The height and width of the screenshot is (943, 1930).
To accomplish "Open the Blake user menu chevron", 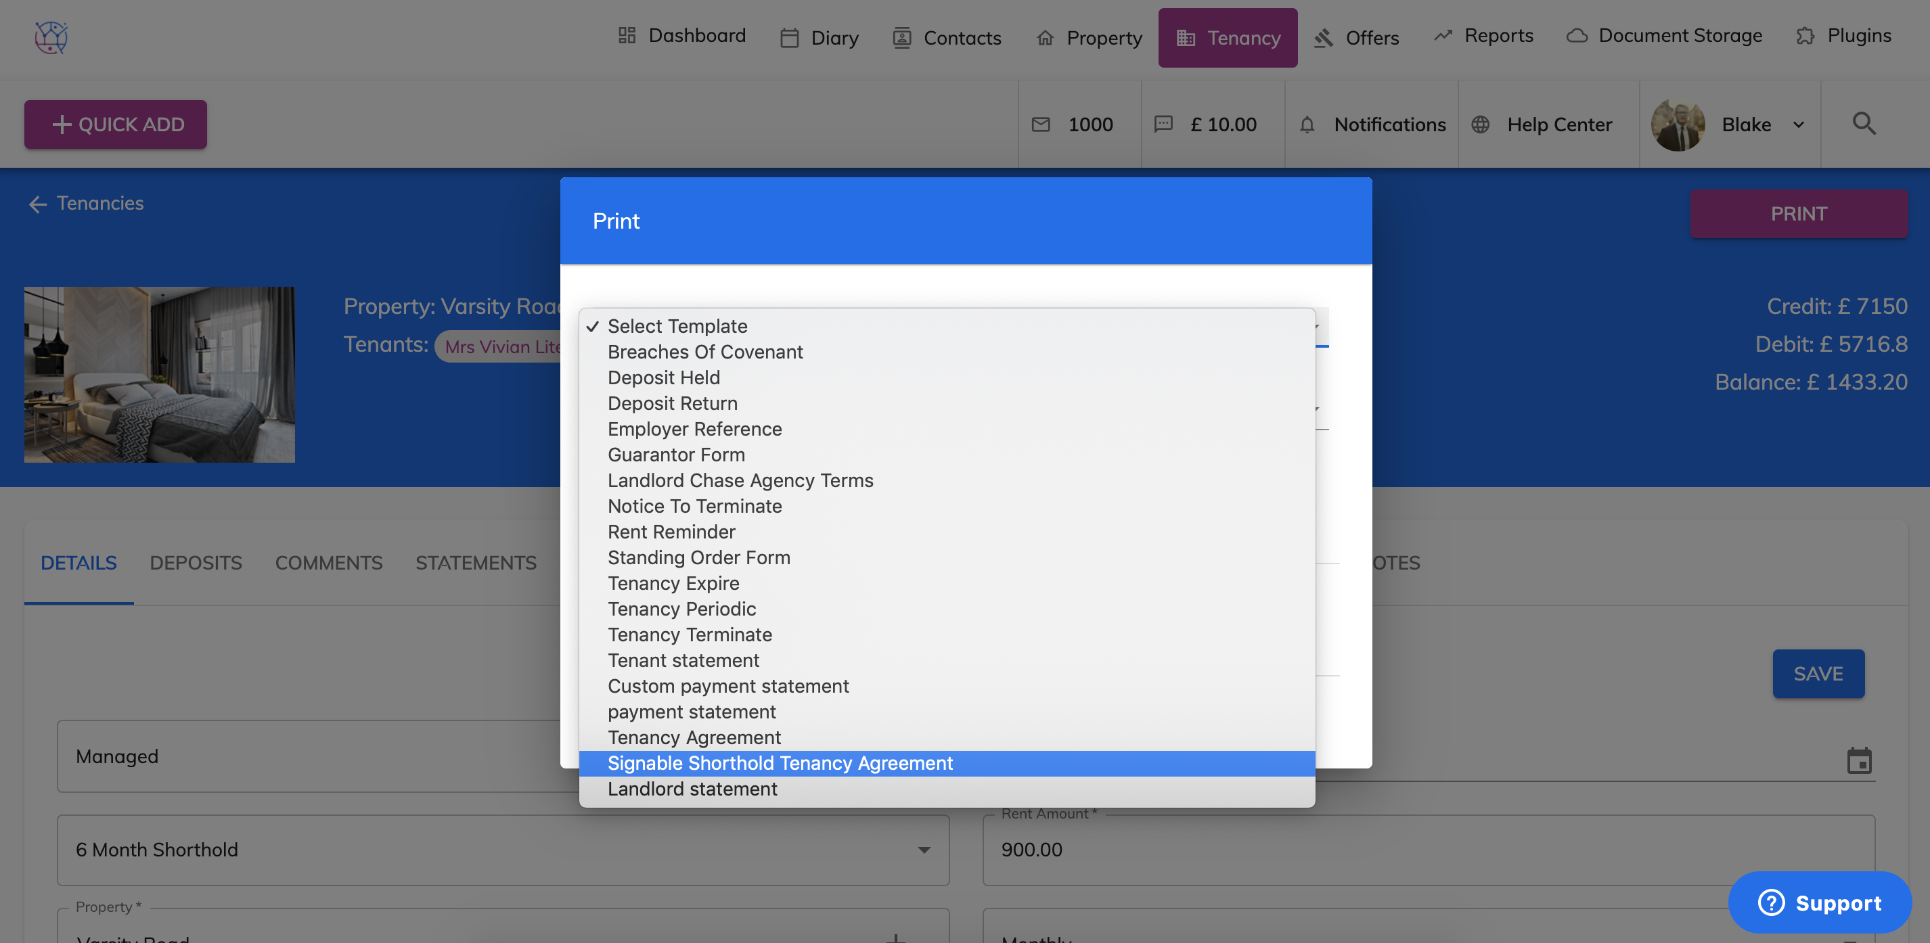I will point(1798,124).
